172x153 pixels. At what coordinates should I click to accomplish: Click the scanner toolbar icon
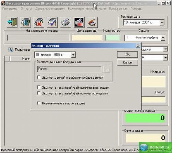coord(91,22)
